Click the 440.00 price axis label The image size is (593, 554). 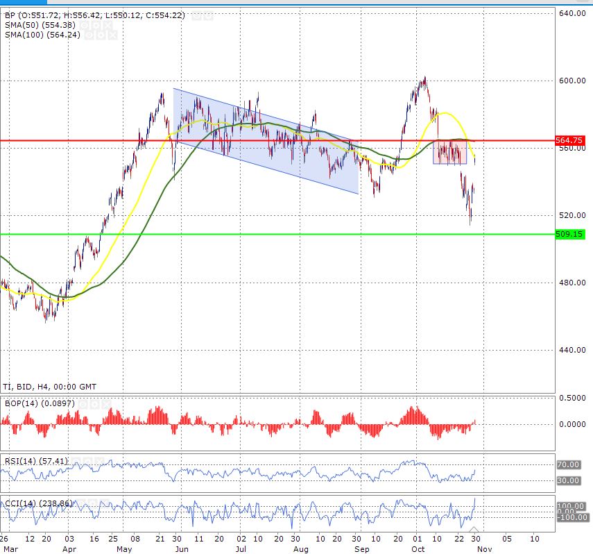point(572,350)
